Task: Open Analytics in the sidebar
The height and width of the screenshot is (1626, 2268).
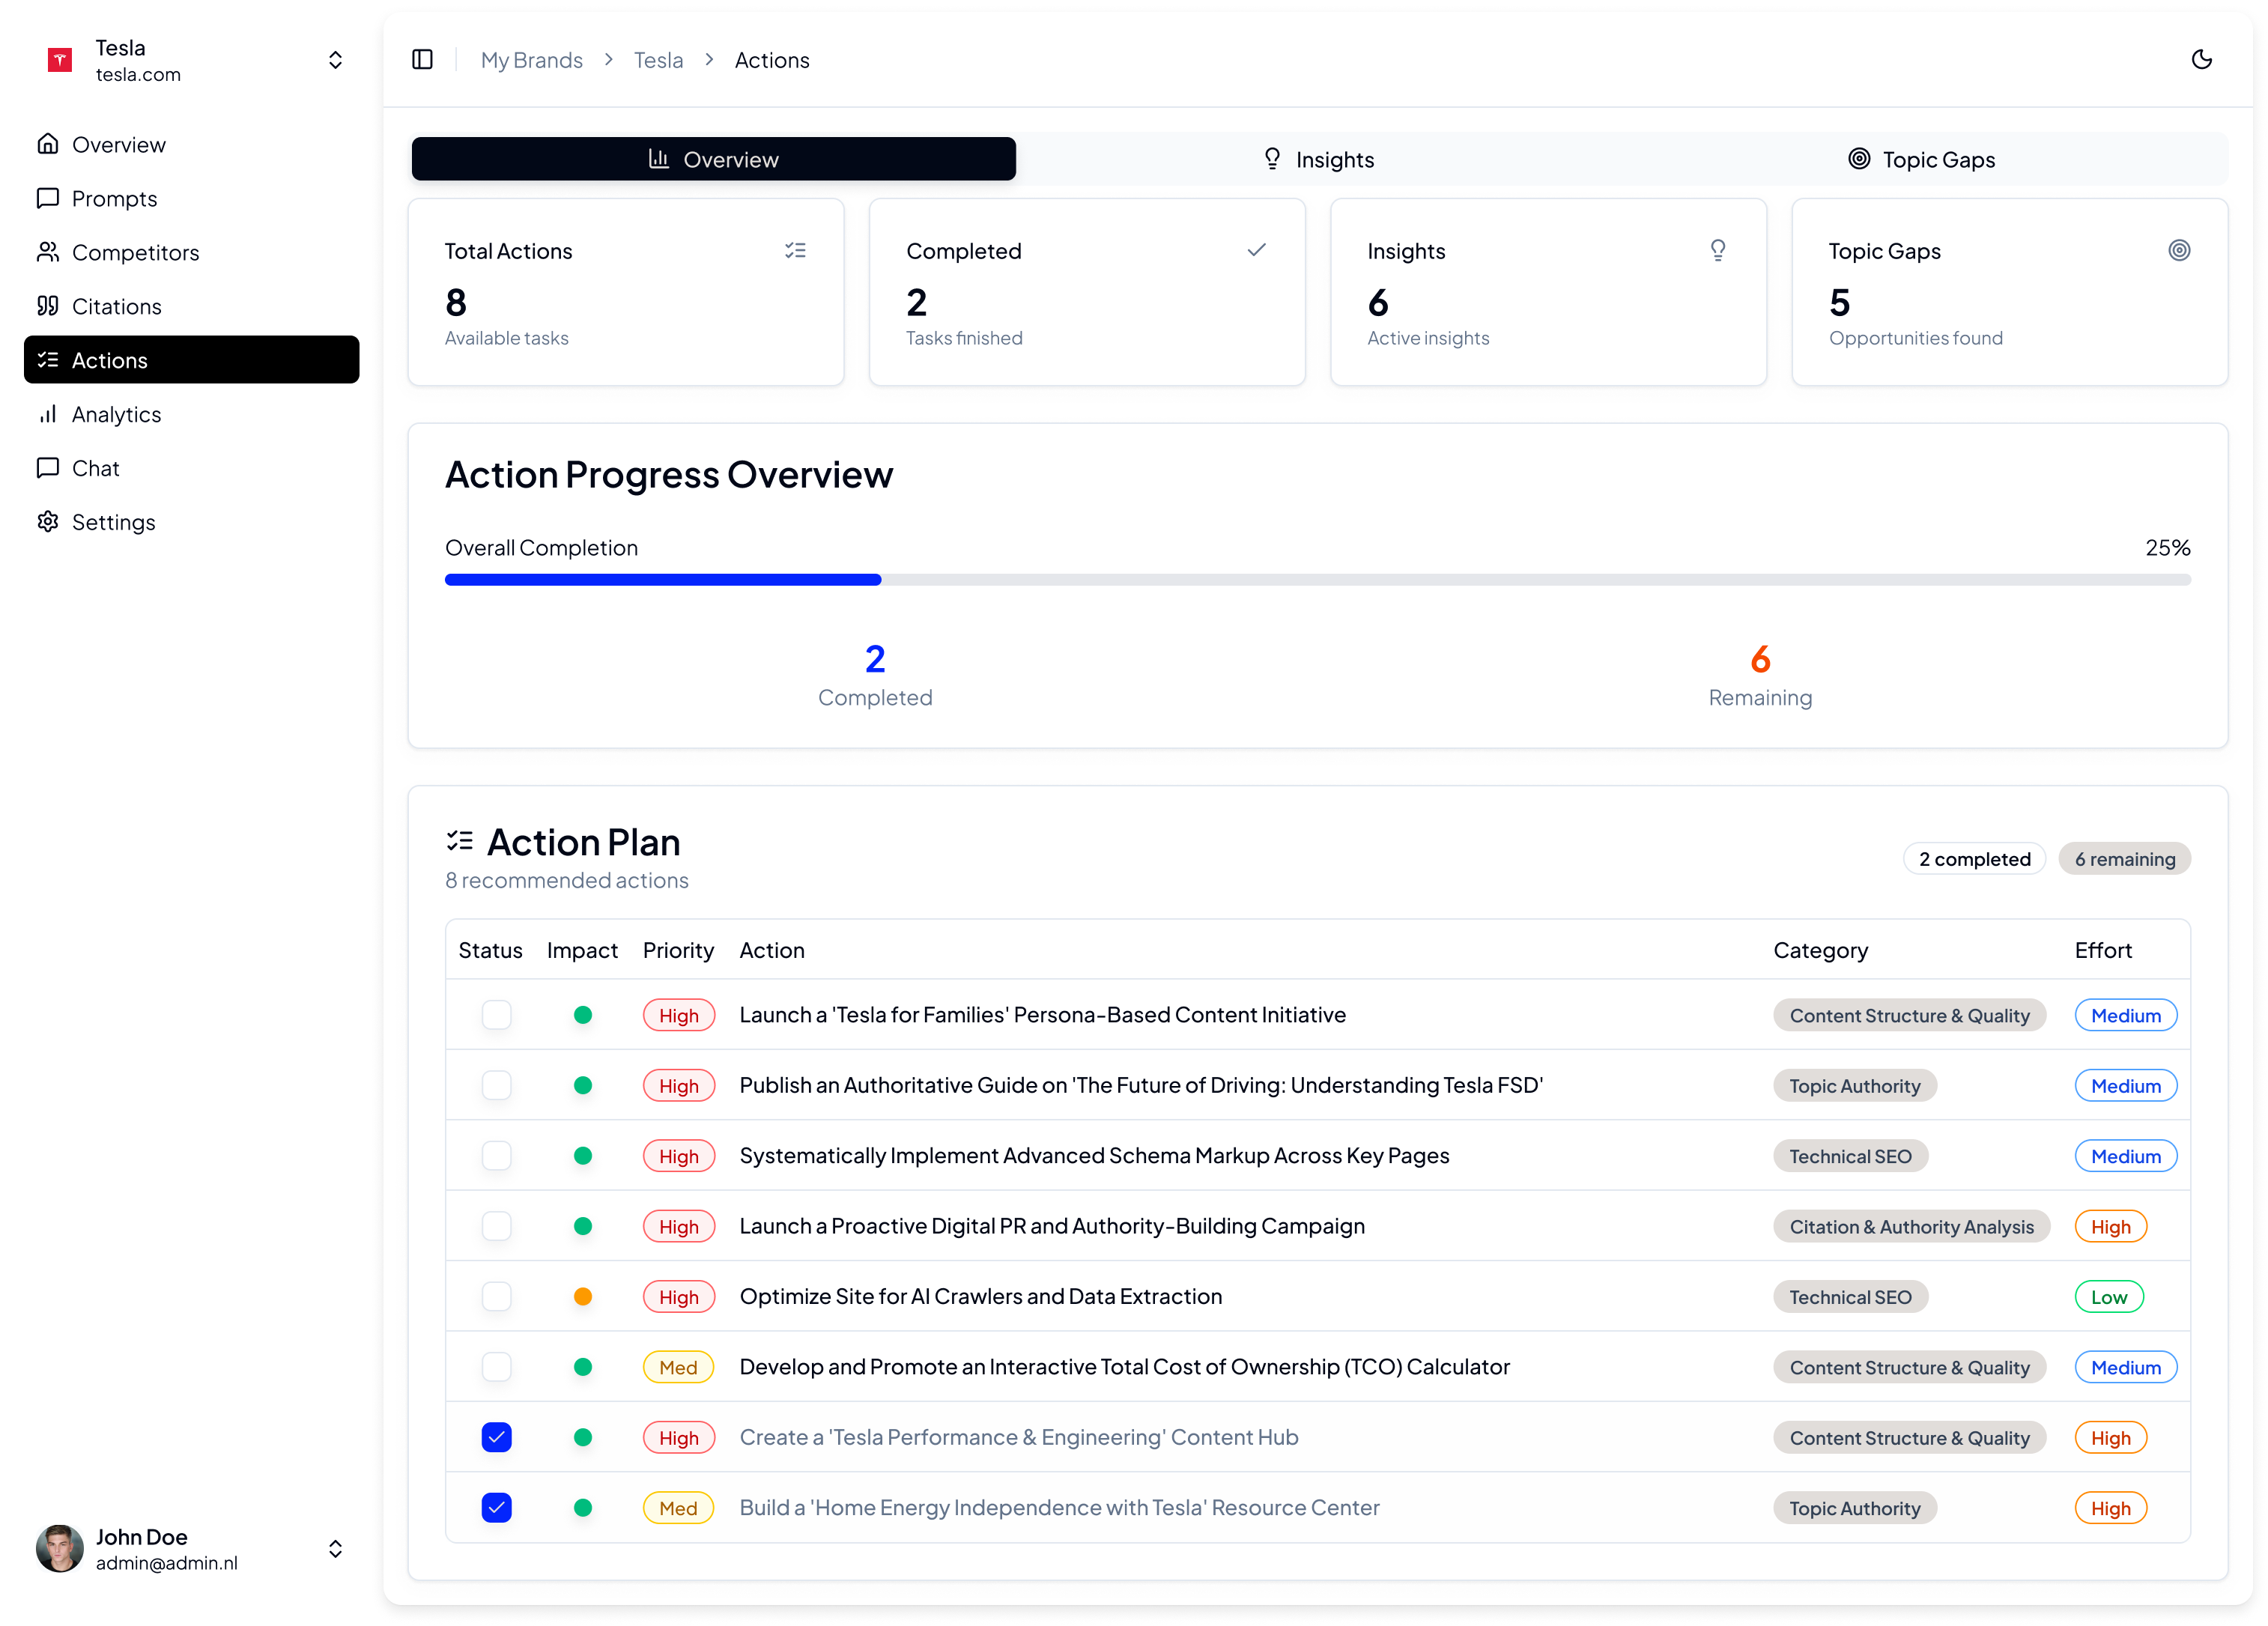Action: (116, 414)
